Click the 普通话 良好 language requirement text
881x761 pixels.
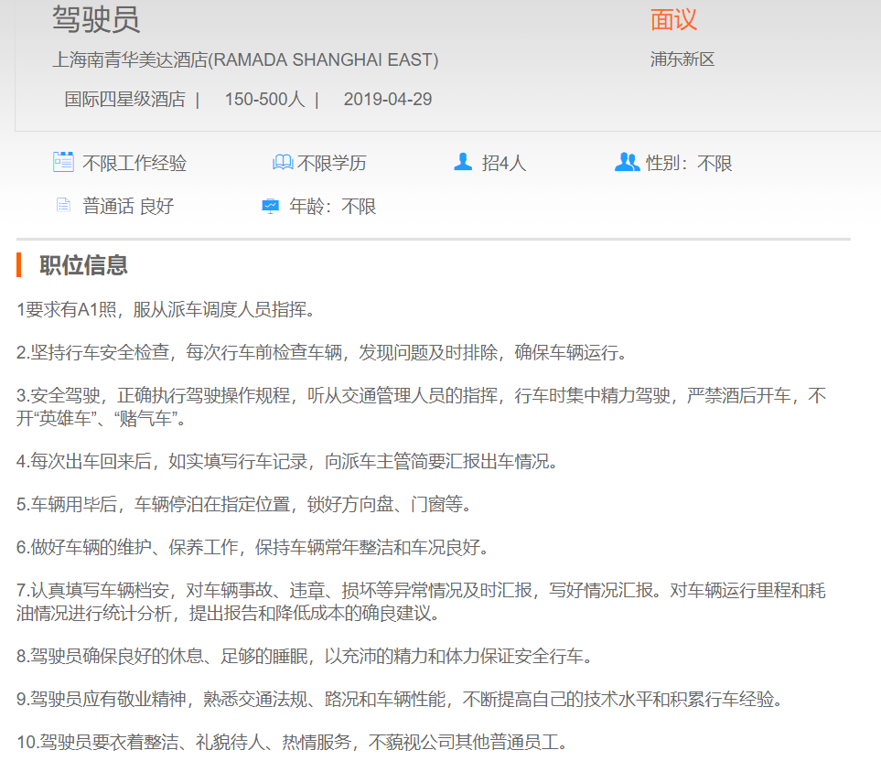tap(128, 207)
